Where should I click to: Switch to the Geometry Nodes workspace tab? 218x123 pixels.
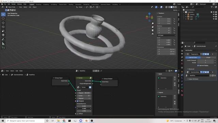coord(105,4)
